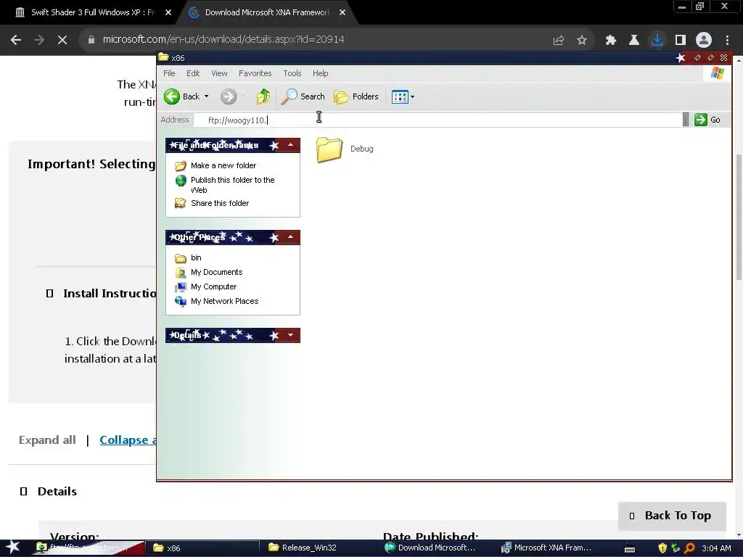Open My Computer from Other Places
The width and height of the screenshot is (743, 557).
coord(213,286)
